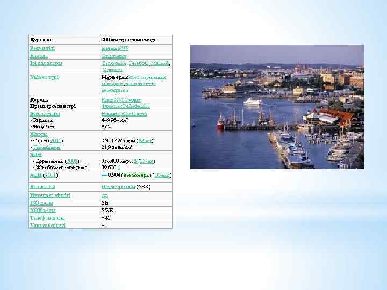Select the 'Құрылды' row label
This screenshot has height=290, width=387.
[42, 40]
